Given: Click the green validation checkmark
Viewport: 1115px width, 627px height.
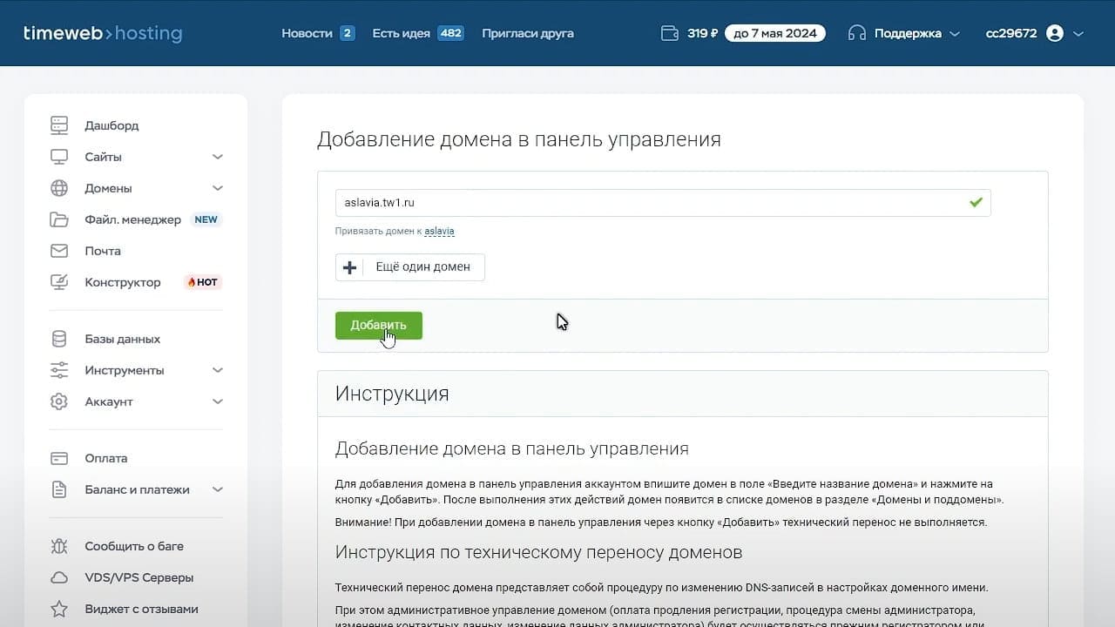Looking at the screenshot, I should 976,202.
